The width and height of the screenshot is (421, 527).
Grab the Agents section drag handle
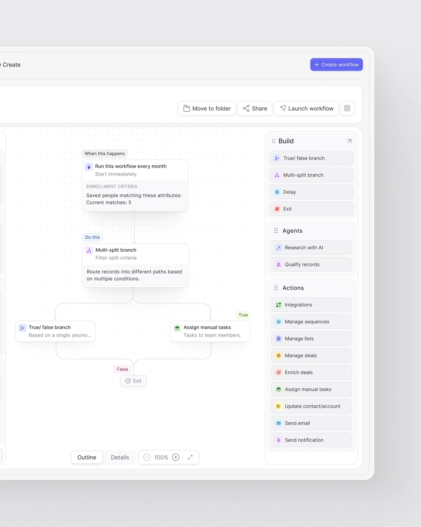coord(276,231)
